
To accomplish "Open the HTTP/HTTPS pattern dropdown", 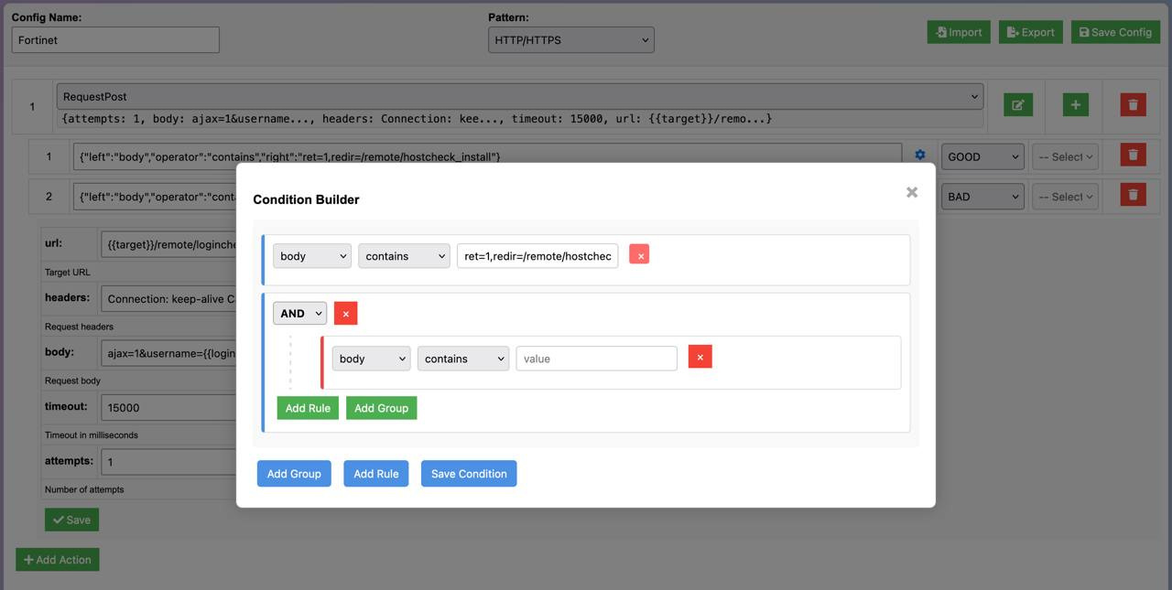I will point(570,40).
